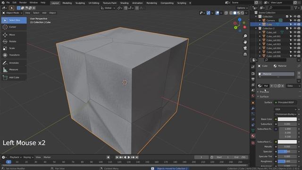Adjust the Specular slider

pos(287,152)
